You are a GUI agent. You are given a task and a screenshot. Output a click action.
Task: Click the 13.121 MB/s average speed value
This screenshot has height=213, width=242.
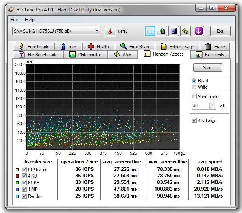(x=208, y=196)
